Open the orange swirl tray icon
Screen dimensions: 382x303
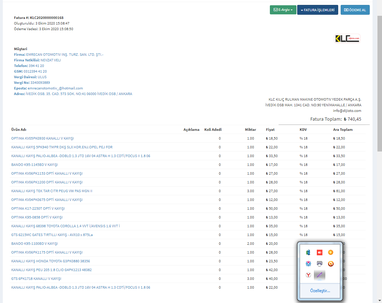(330, 264)
